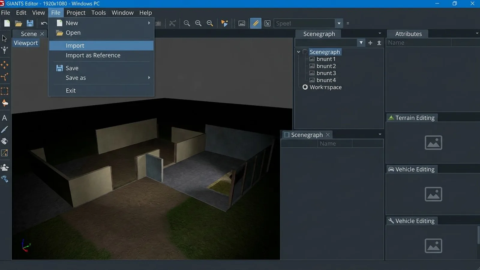Open the Terrain Editing panel header

point(412,118)
